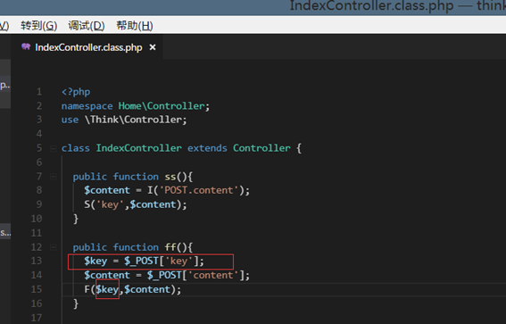Image resolution: width=506 pixels, height=324 pixels.
Task: Click the IndexController class name
Action: (138, 148)
